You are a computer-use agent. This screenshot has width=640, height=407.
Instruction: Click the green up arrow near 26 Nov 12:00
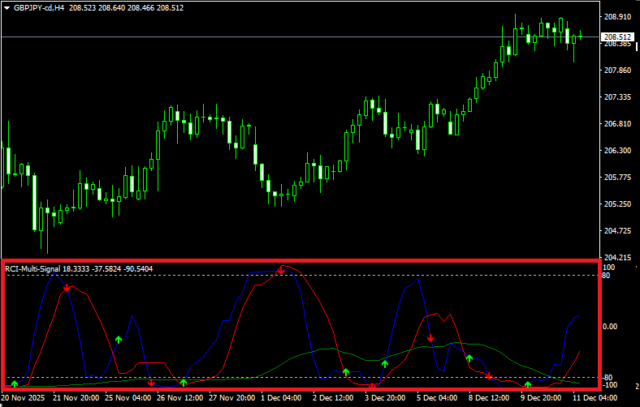[184, 382]
